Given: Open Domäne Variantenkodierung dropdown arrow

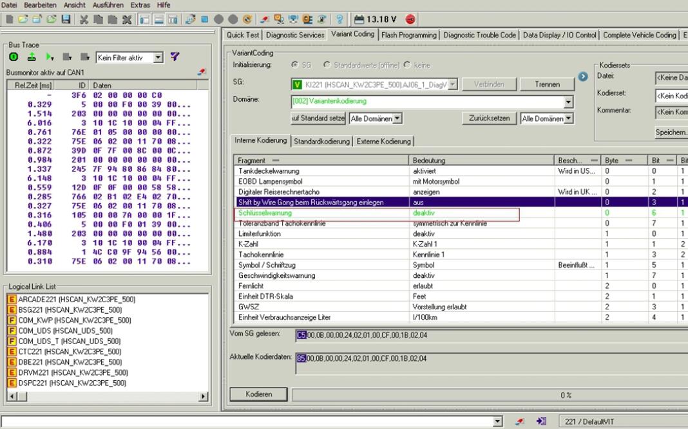Looking at the screenshot, I should [x=568, y=102].
